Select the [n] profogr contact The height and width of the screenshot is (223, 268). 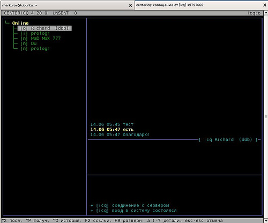(35, 48)
